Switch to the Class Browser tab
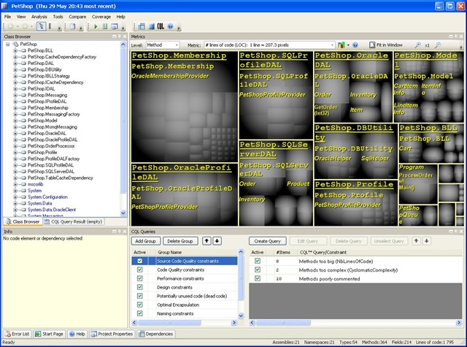This screenshot has width=467, height=347. [23, 222]
